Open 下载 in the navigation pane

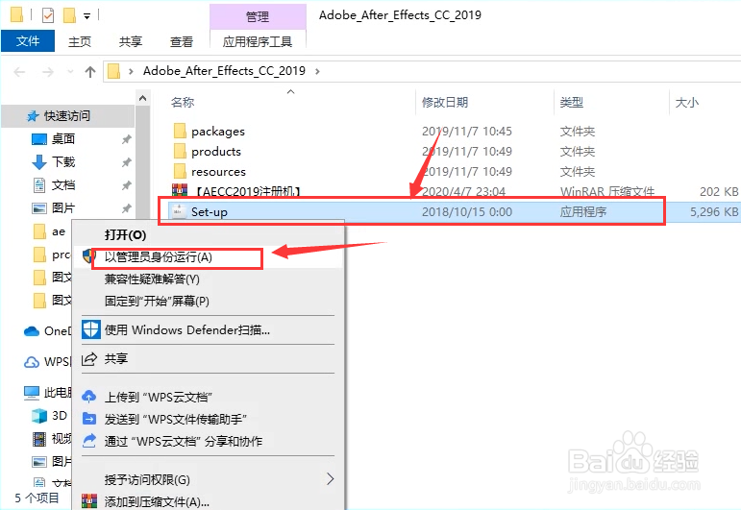(63, 162)
